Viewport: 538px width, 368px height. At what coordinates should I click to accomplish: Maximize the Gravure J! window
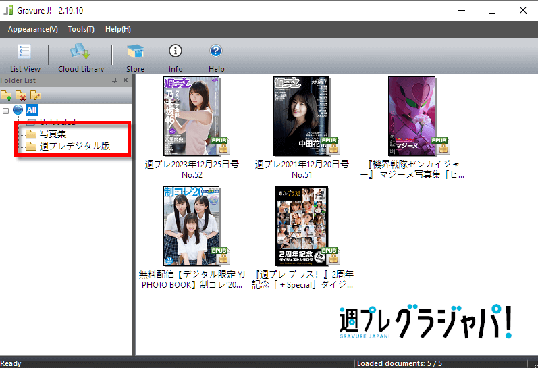tap(492, 10)
